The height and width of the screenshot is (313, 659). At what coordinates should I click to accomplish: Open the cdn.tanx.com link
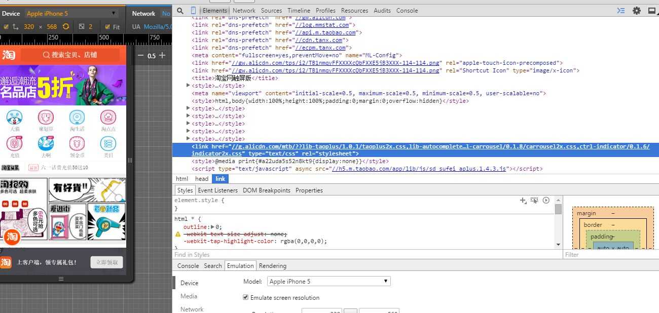point(319,40)
